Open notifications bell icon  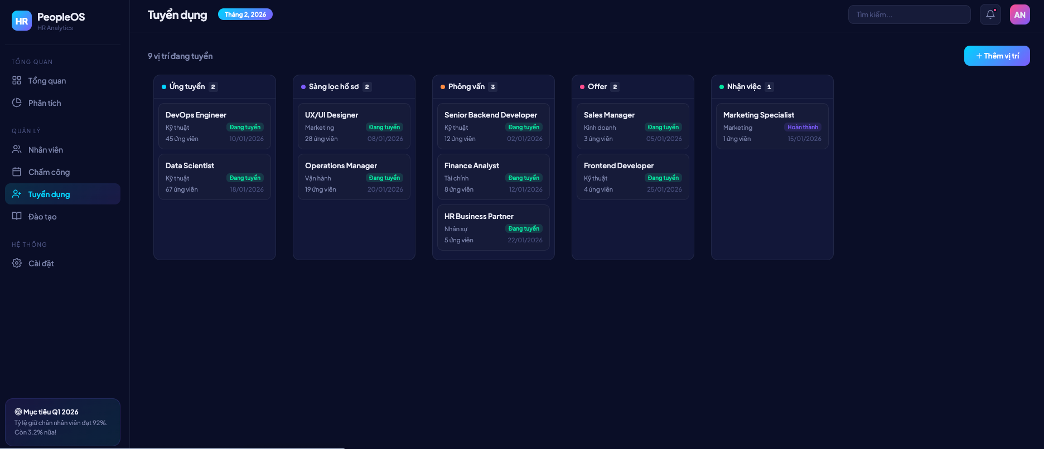(990, 14)
